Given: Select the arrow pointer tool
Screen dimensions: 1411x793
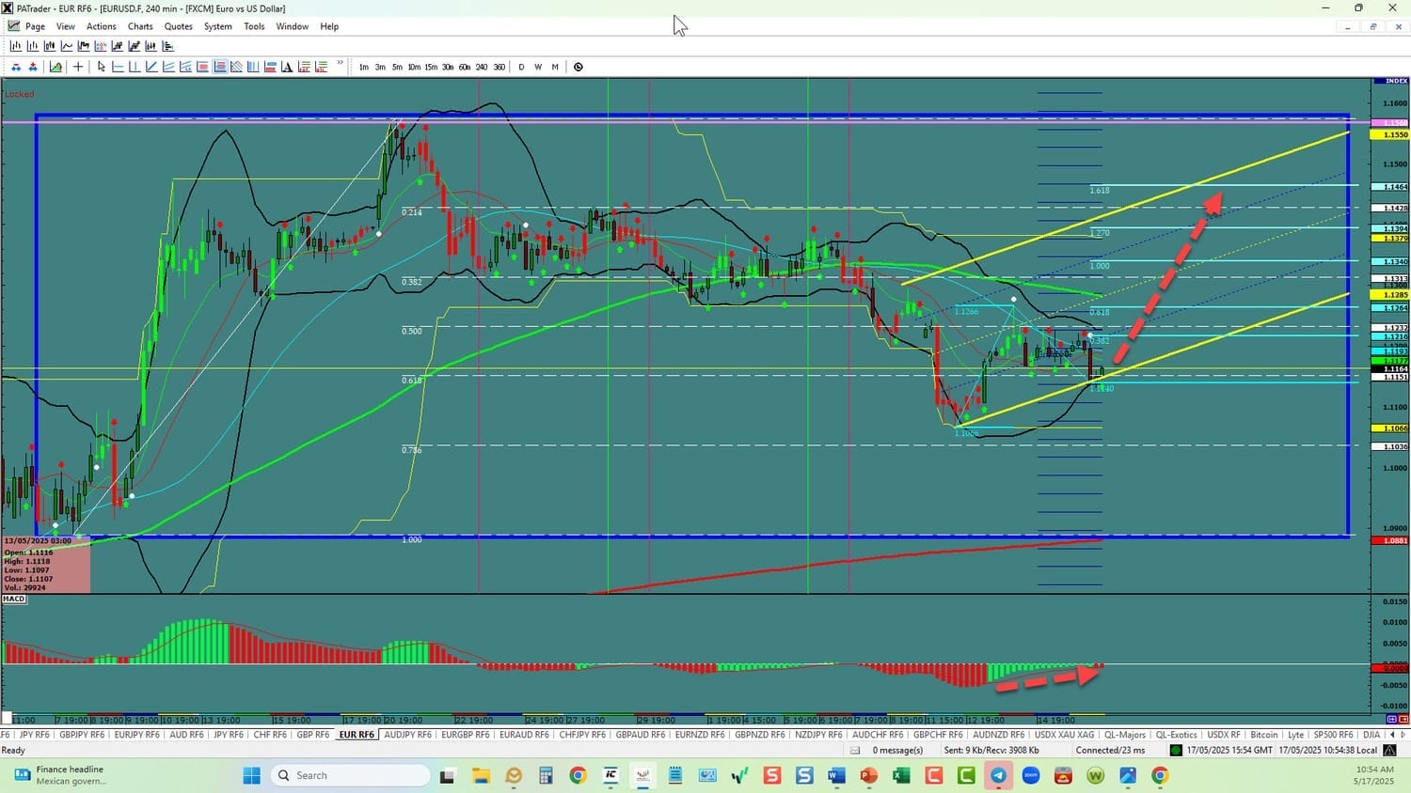Looking at the screenshot, I should tap(102, 67).
